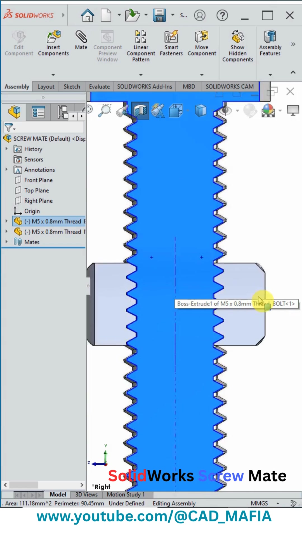Select the Mate tool
Viewport: 302px width, 538px height.
(x=81, y=40)
